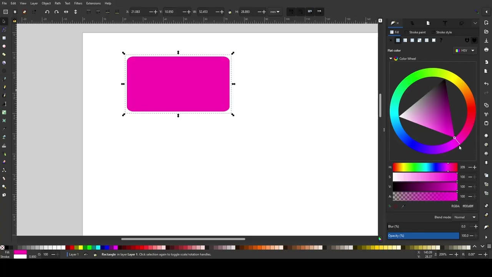
Task: Choose No paint X icon
Action: (x=391, y=40)
